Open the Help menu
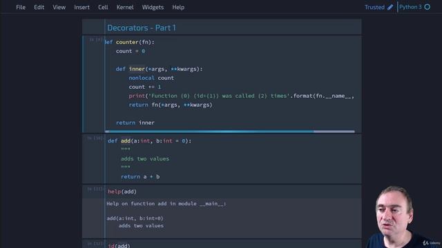The width and height of the screenshot is (442, 248). pyautogui.click(x=178, y=8)
